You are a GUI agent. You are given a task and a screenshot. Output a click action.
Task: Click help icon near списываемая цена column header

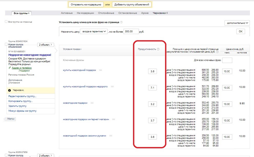[217, 52]
